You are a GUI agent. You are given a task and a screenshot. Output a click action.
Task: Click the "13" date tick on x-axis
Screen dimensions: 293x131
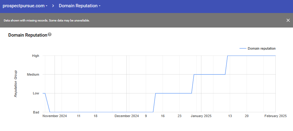230,116
